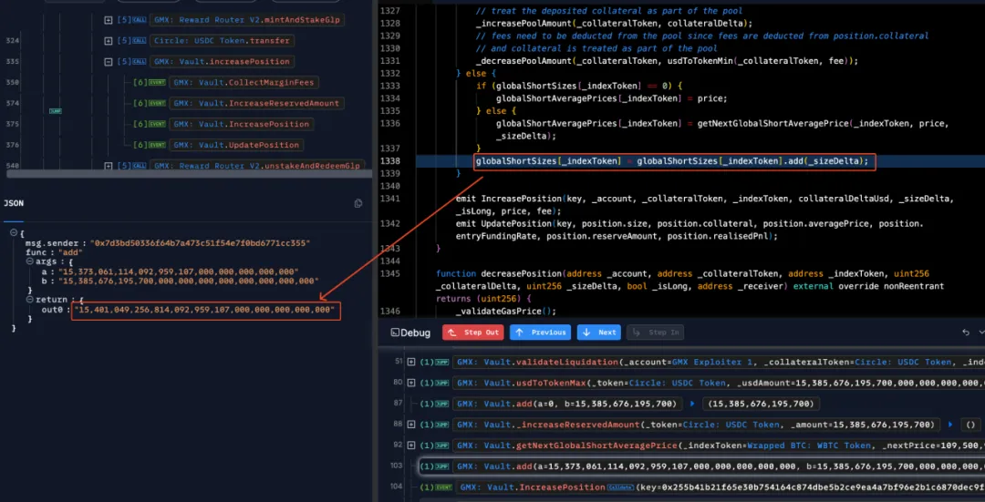Click the Calldata badge on IncreasePosition

tap(622, 487)
